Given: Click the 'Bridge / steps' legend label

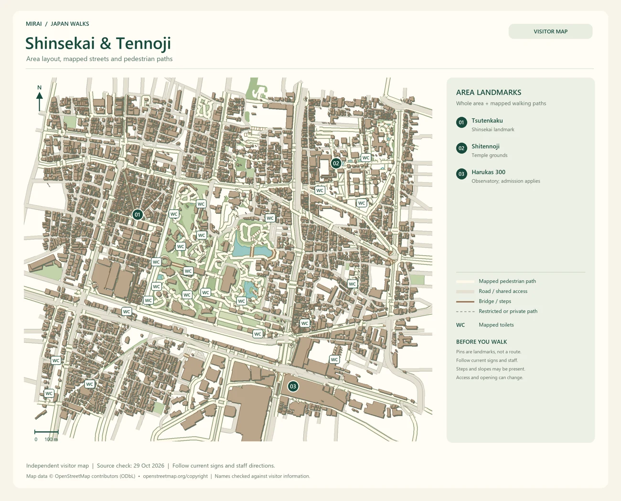Looking at the screenshot, I should coord(495,302).
